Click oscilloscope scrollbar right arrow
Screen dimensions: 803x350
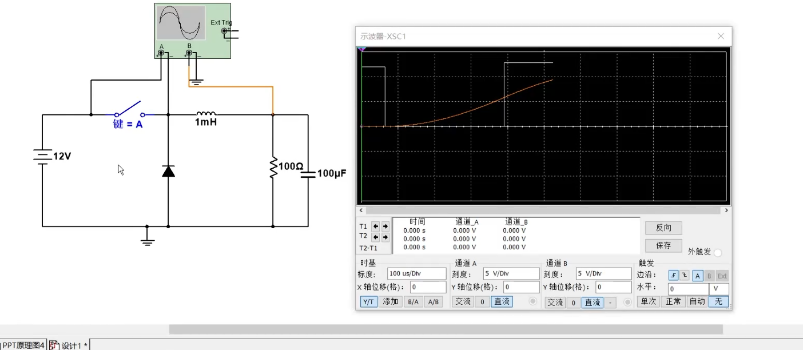726,210
